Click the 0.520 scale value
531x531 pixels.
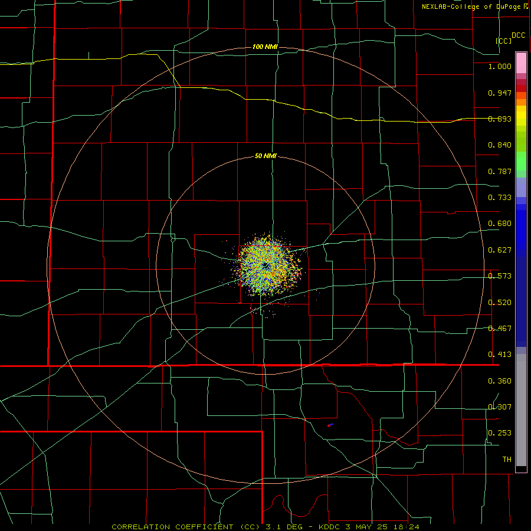point(500,303)
